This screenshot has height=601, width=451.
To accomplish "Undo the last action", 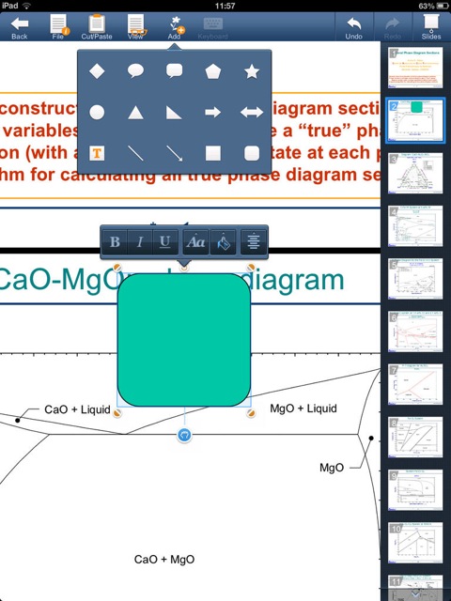I will click(x=353, y=27).
